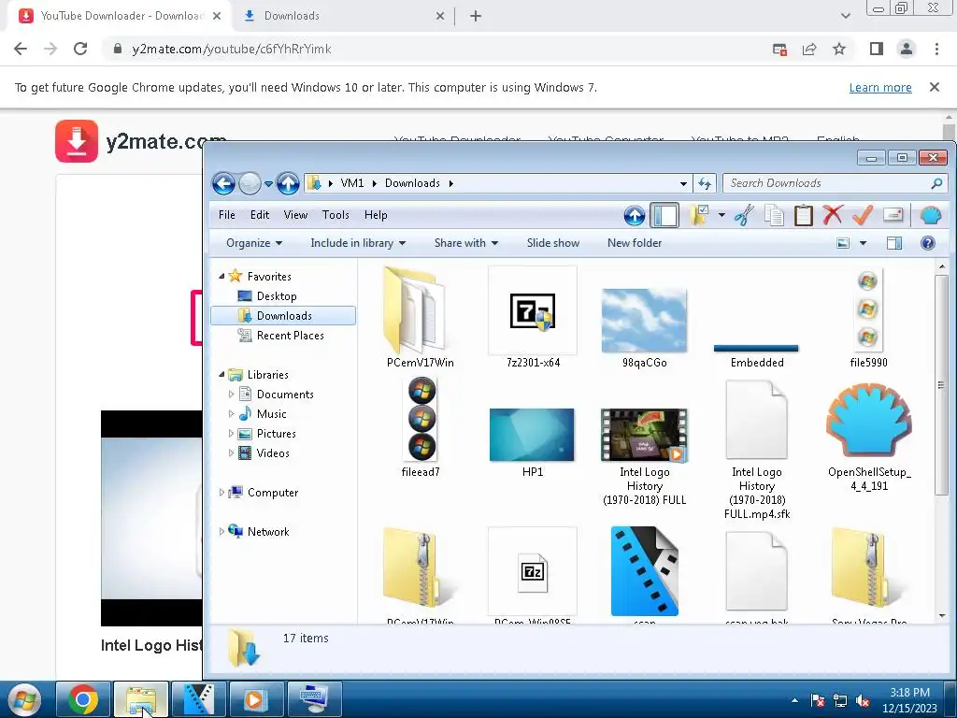Show hidden system tray icons
The width and height of the screenshot is (957, 718).
click(794, 701)
